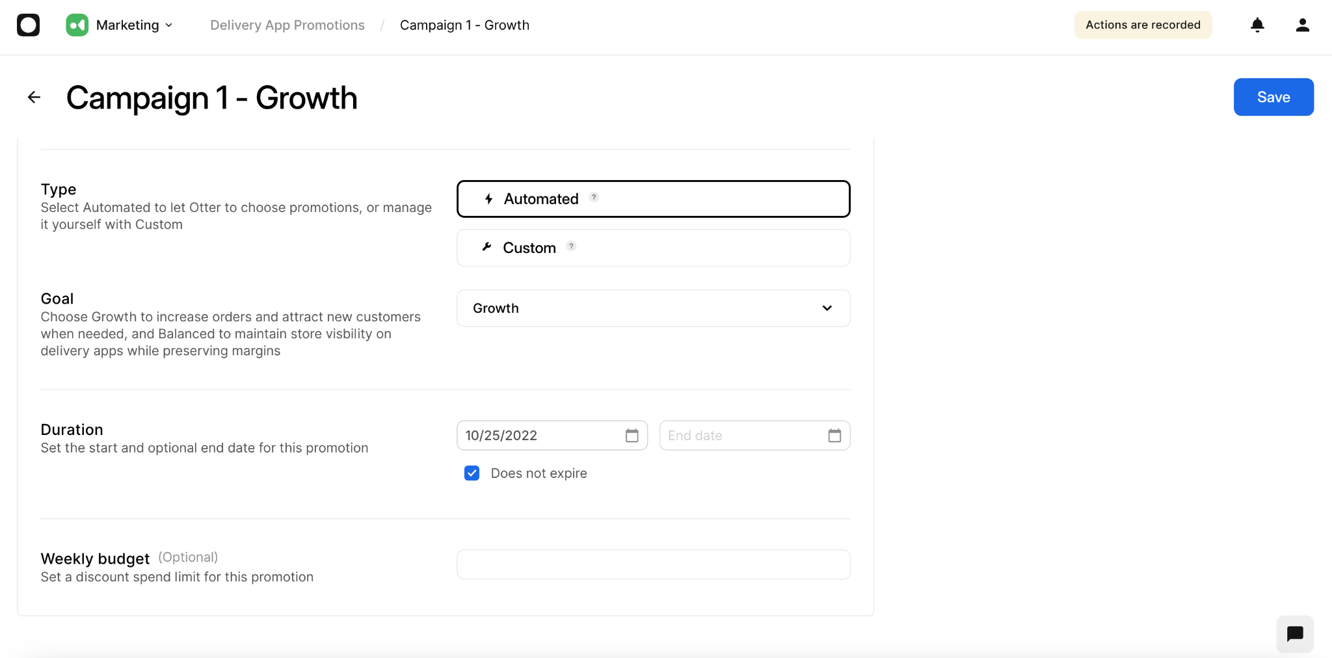Click the Actions are recorded badge

pos(1143,25)
